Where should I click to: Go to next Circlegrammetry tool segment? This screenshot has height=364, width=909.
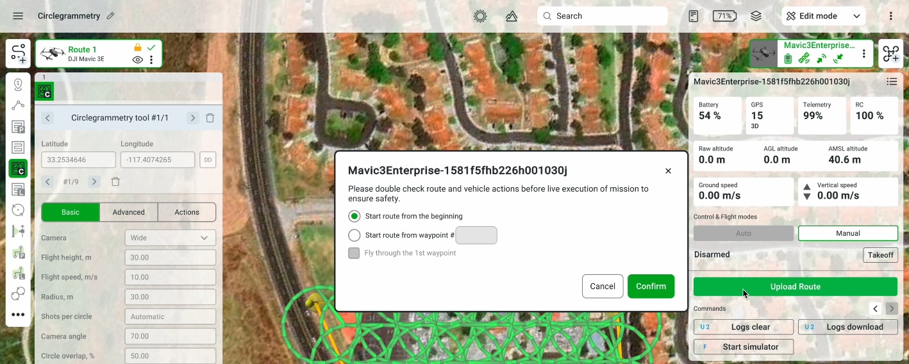[192, 118]
